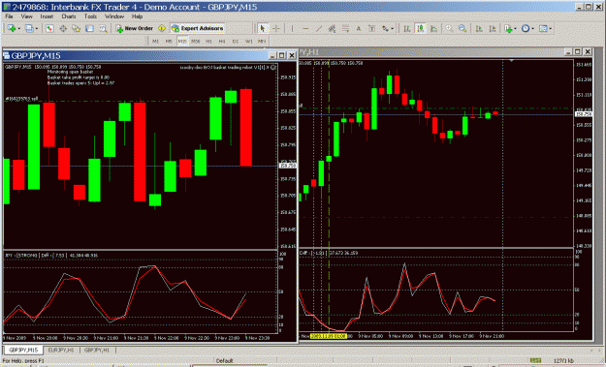
Task: Toggle the H1 timeframe button
Action: click(x=208, y=41)
